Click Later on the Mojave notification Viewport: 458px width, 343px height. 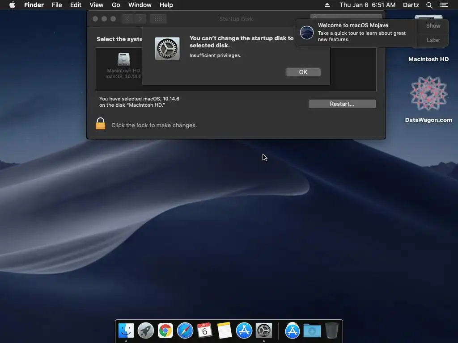(433, 40)
